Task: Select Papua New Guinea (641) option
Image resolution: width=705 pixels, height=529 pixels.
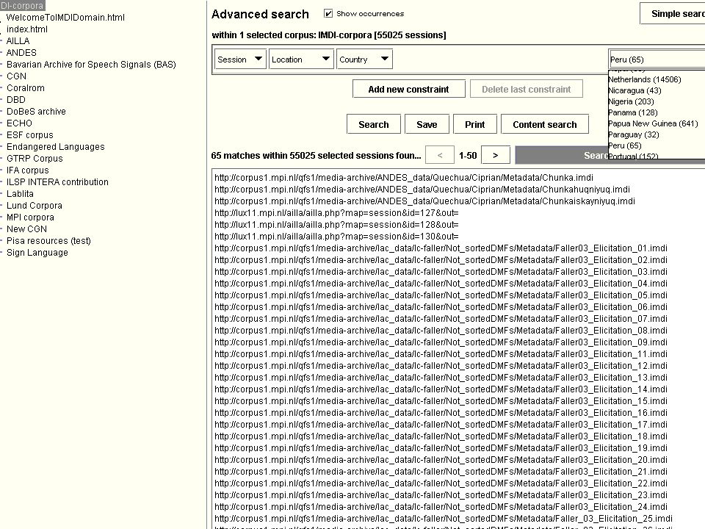Action: pyautogui.click(x=653, y=123)
